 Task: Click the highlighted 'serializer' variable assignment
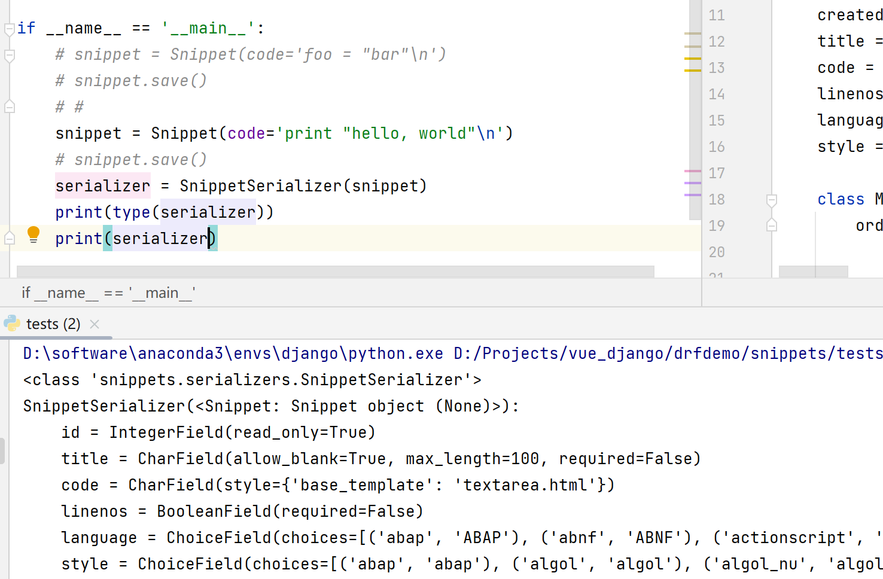(x=102, y=186)
